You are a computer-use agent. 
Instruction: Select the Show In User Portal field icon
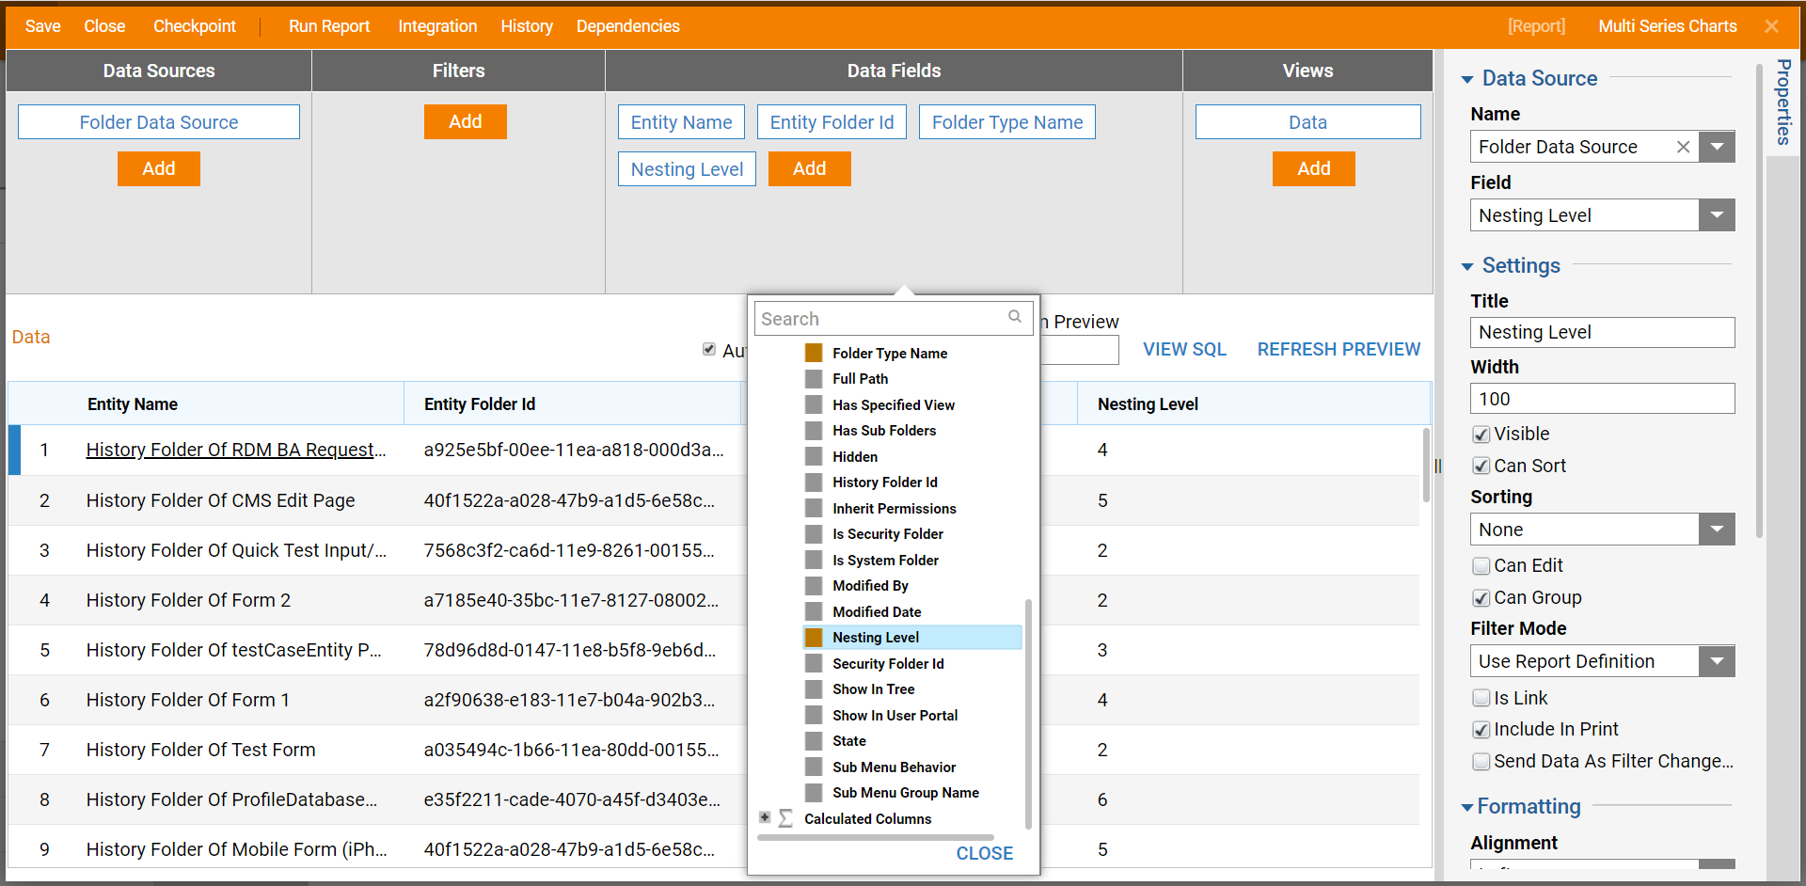pos(814,715)
